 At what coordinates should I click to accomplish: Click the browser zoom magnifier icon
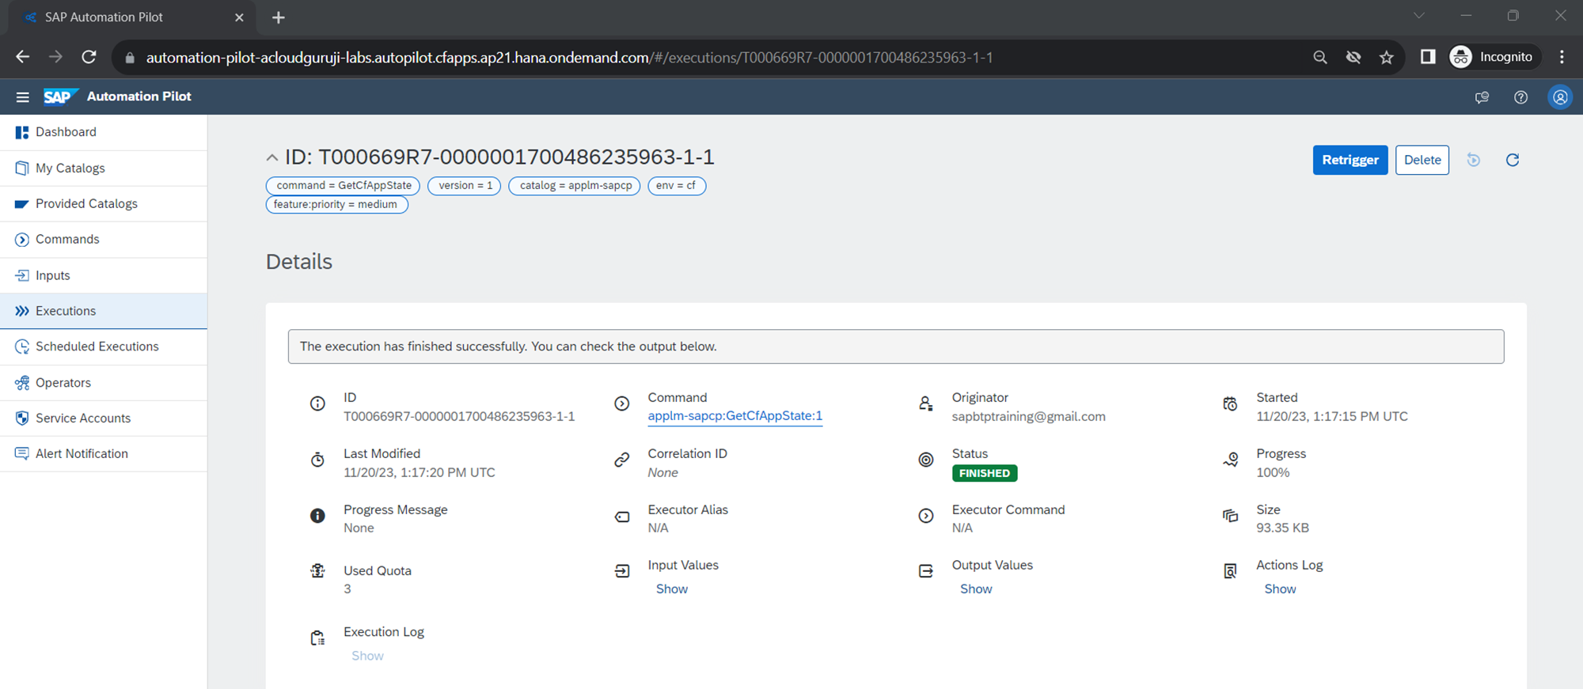pos(1319,57)
